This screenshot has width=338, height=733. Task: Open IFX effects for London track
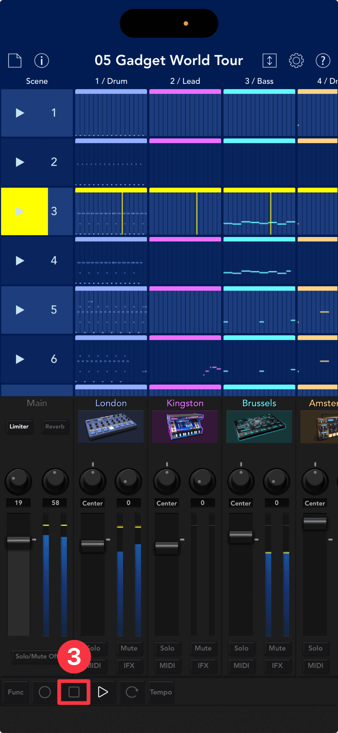point(129,665)
